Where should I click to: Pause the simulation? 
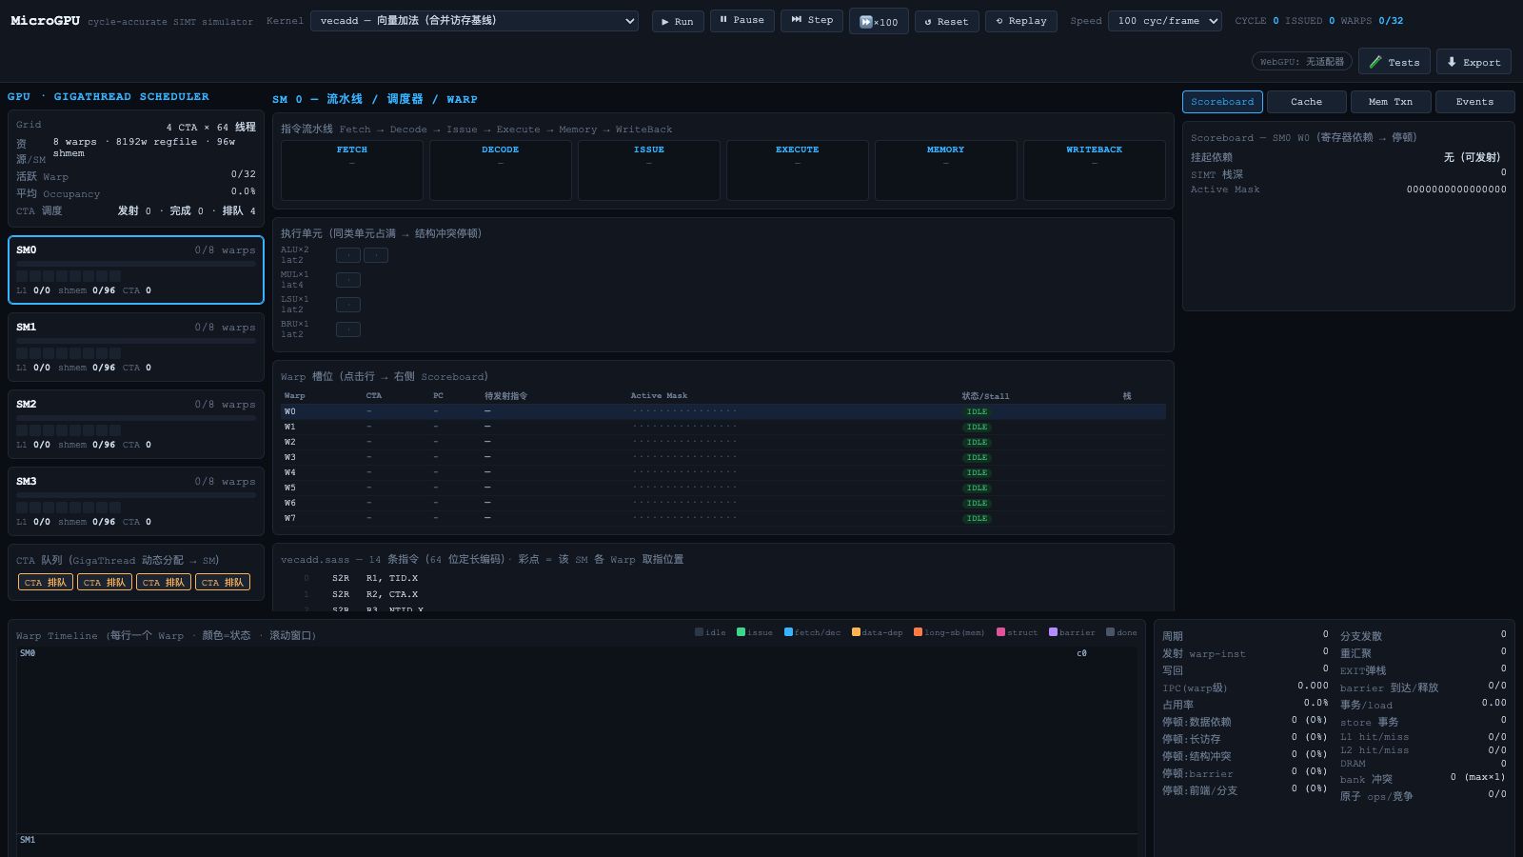[742, 20]
